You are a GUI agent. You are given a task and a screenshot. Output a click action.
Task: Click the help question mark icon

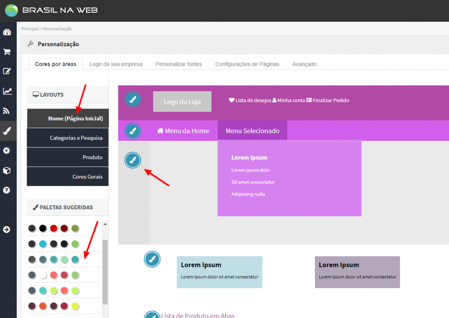pos(7,191)
